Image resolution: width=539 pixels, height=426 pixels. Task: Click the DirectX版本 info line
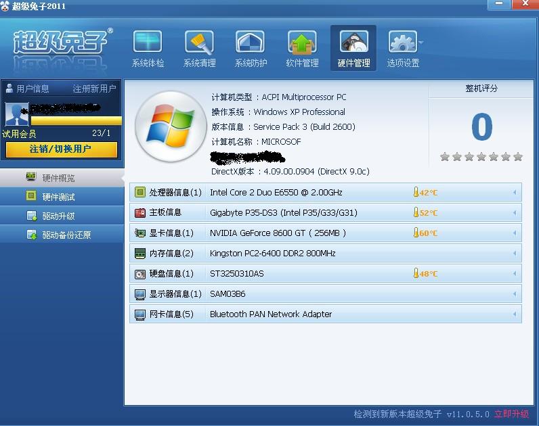[290, 171]
